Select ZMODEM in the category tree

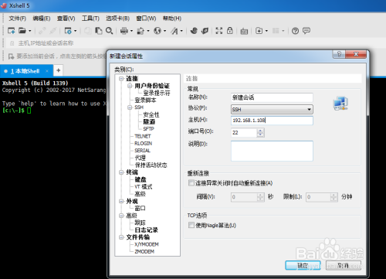click(x=144, y=251)
